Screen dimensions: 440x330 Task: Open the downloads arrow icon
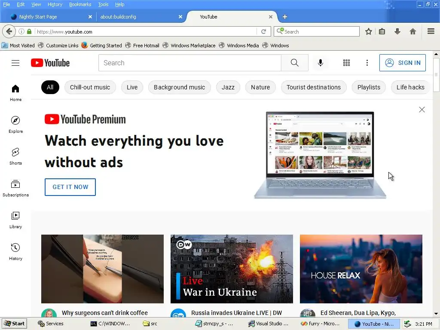tap(397, 31)
